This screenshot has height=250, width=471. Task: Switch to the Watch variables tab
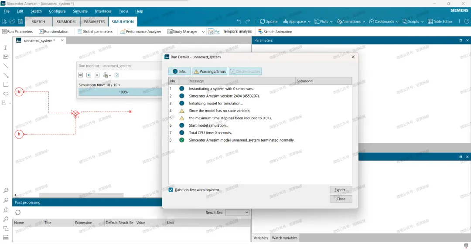(284, 238)
